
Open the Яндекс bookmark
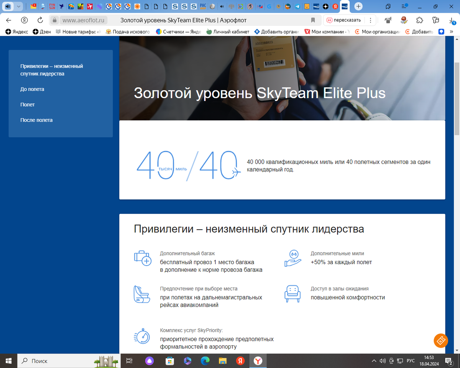tap(16, 32)
